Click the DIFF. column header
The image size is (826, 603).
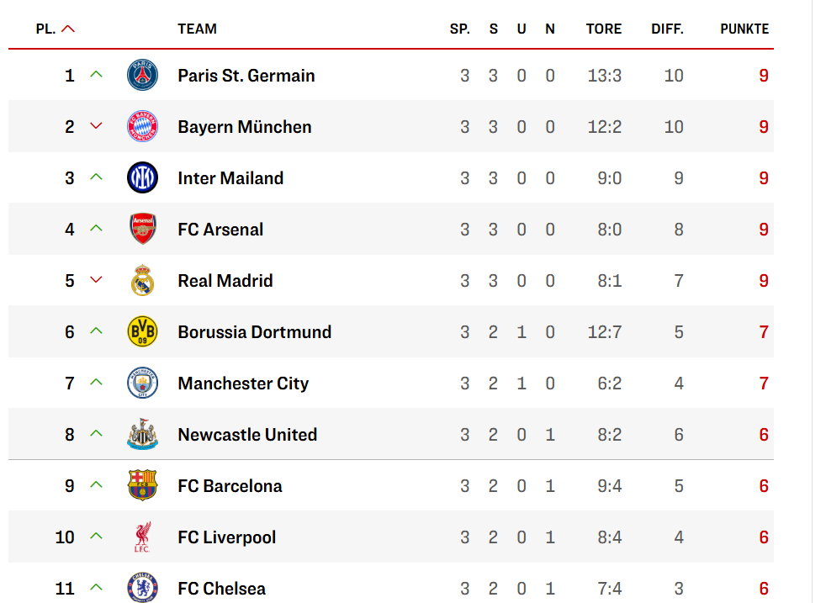(667, 29)
